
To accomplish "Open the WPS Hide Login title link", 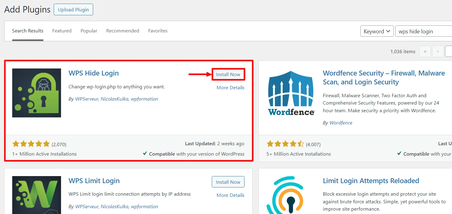I will click(x=94, y=73).
